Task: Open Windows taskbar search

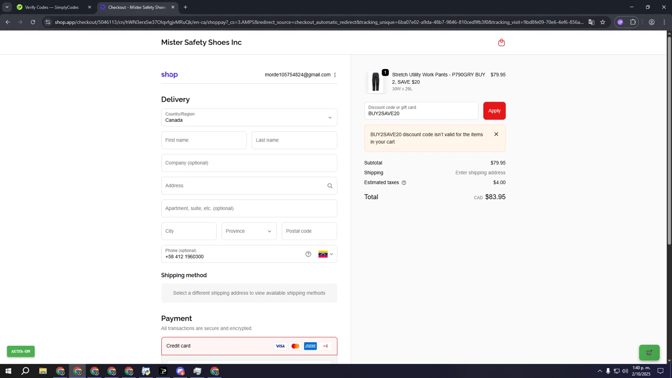Action: click(26, 371)
